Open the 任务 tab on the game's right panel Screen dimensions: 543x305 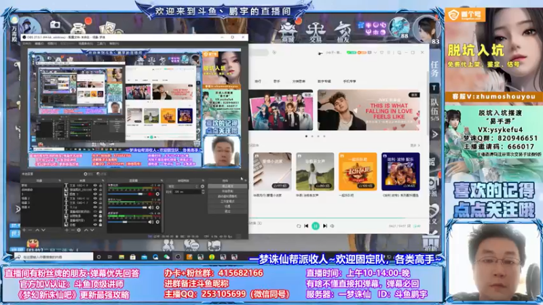pyautogui.click(x=434, y=69)
